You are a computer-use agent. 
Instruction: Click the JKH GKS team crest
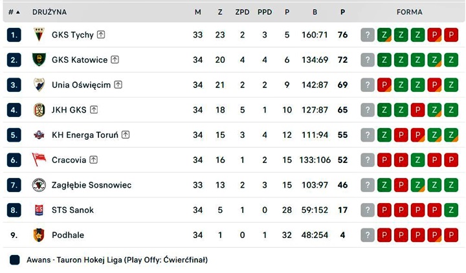pyautogui.click(x=39, y=110)
